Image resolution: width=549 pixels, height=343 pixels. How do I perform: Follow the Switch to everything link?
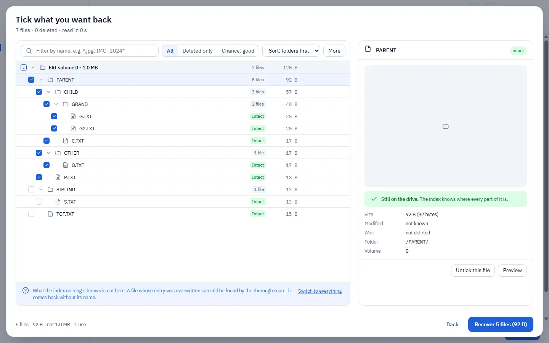pos(320,291)
